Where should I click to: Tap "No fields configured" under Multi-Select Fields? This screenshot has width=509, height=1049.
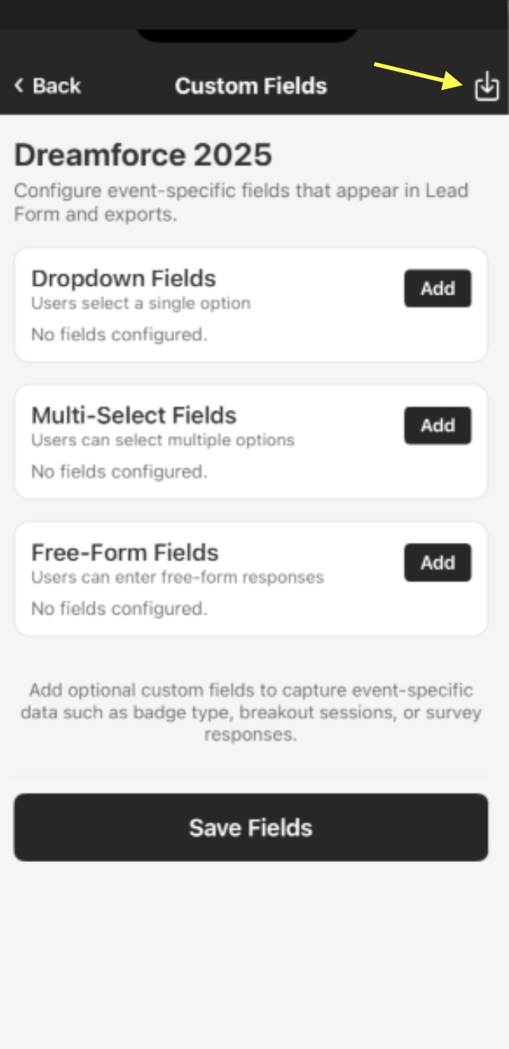[x=119, y=472]
